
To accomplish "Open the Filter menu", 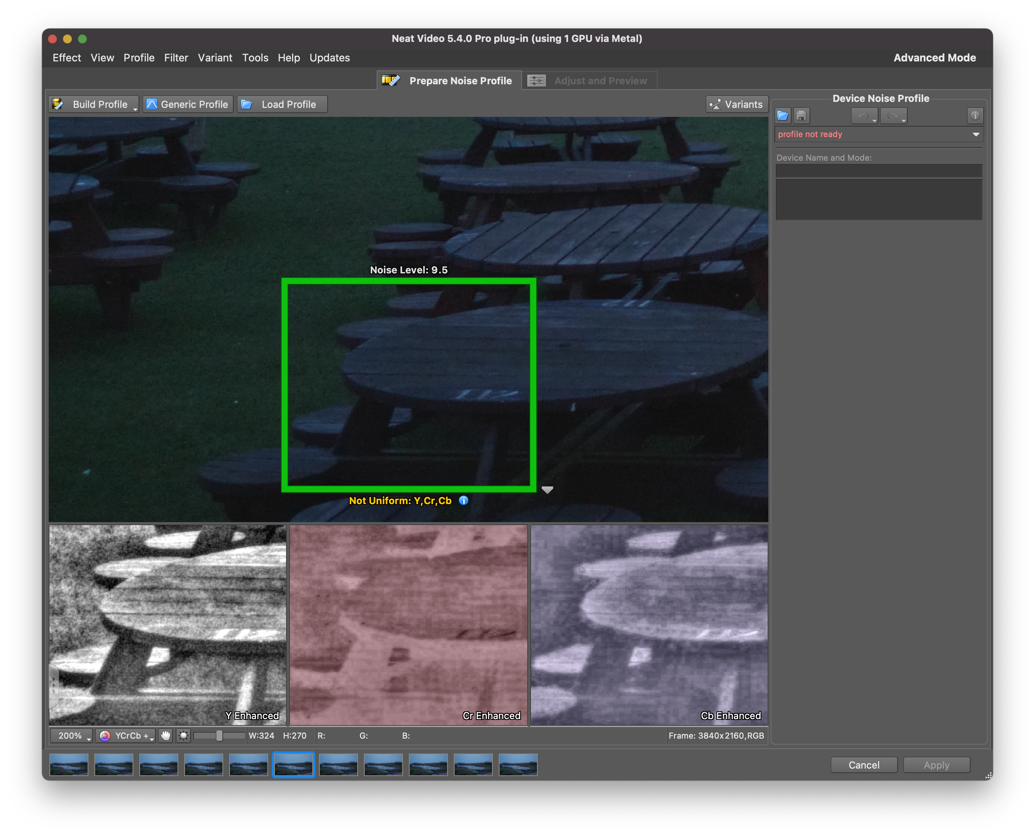I will [176, 58].
